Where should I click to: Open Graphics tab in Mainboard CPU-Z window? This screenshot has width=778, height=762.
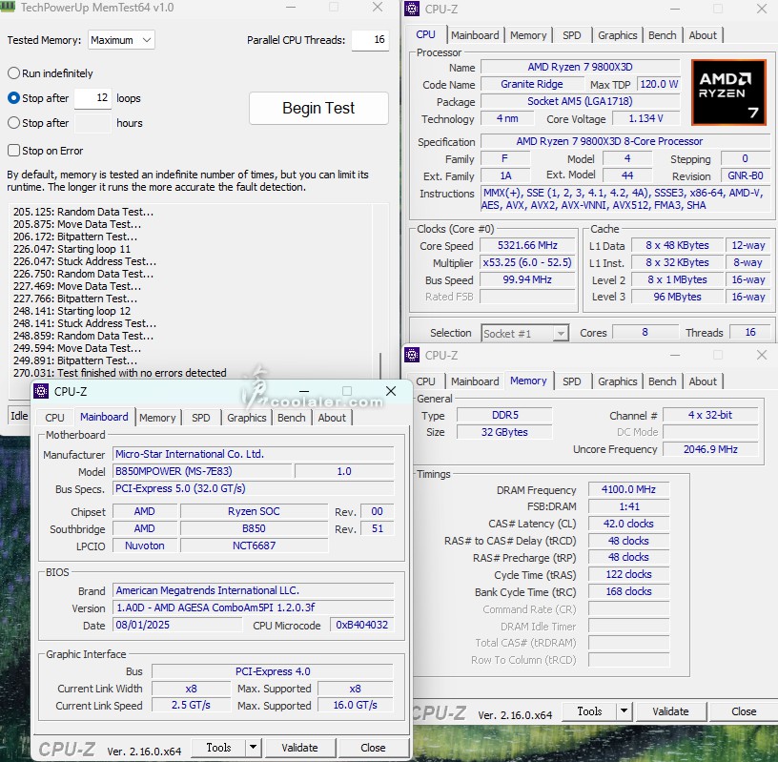[247, 418]
